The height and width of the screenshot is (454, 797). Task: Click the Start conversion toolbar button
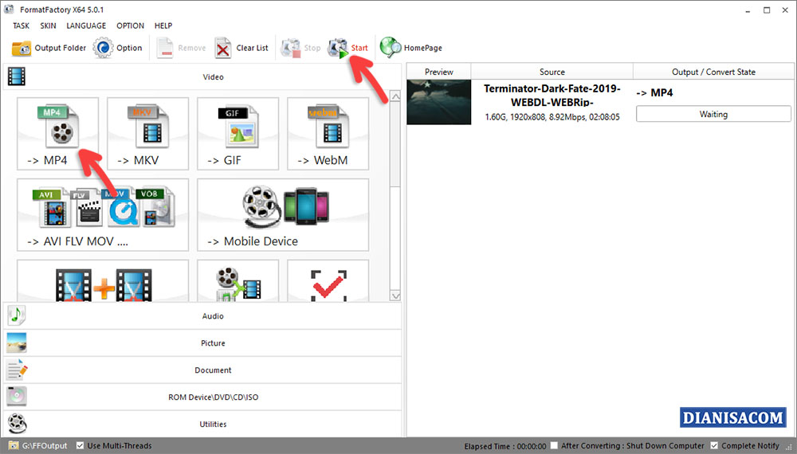click(349, 48)
